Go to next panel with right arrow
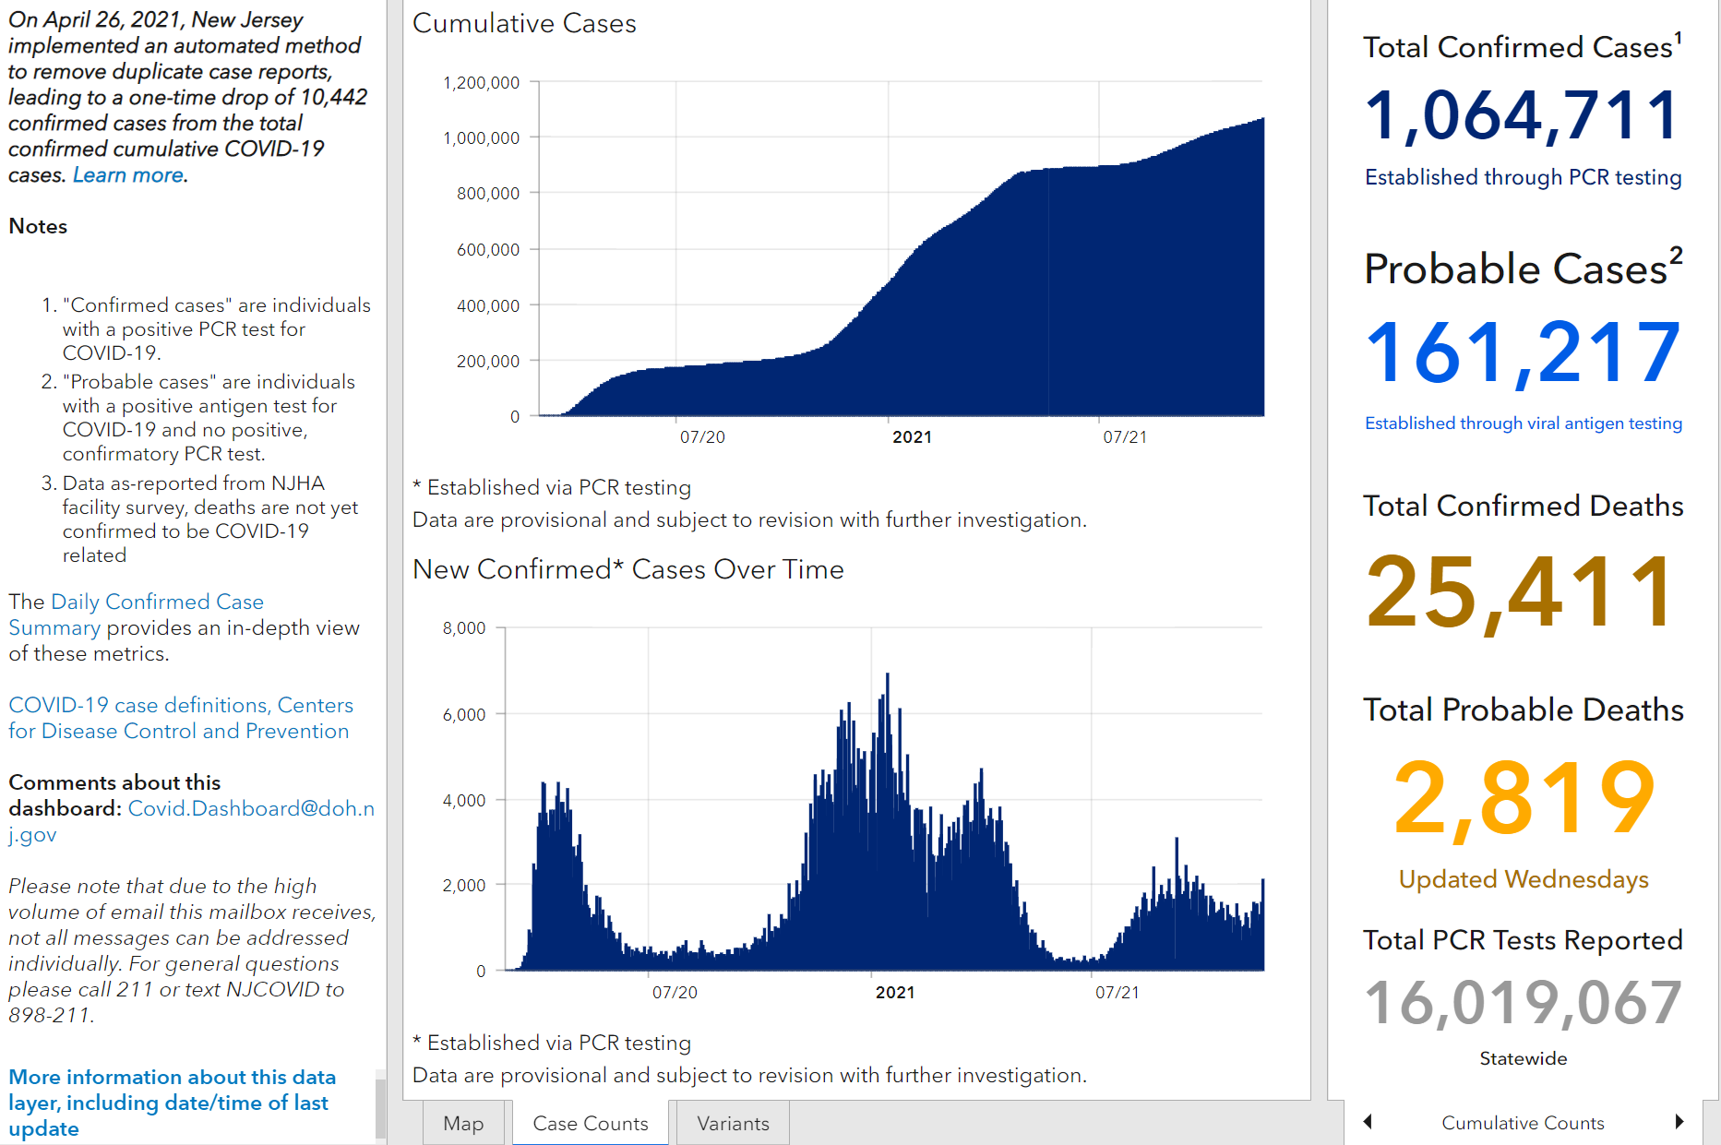Viewport: 1721px width, 1145px height. pos(1679,1122)
